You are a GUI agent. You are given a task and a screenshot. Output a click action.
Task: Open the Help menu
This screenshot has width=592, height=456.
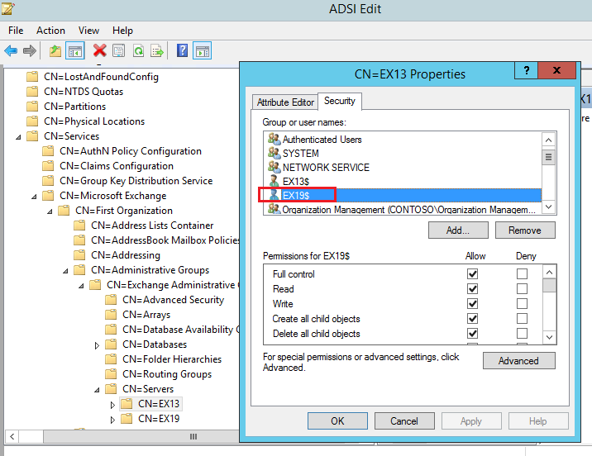click(122, 31)
